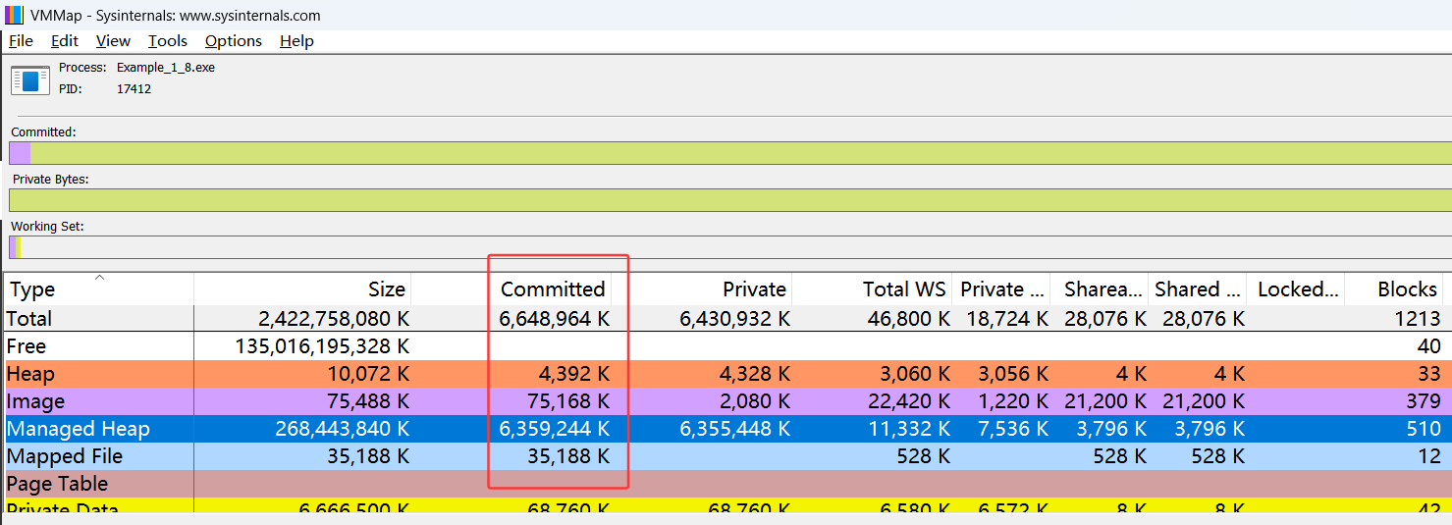The height and width of the screenshot is (525, 1452).
Task: Click the Total WS column header
Action: tap(903, 289)
